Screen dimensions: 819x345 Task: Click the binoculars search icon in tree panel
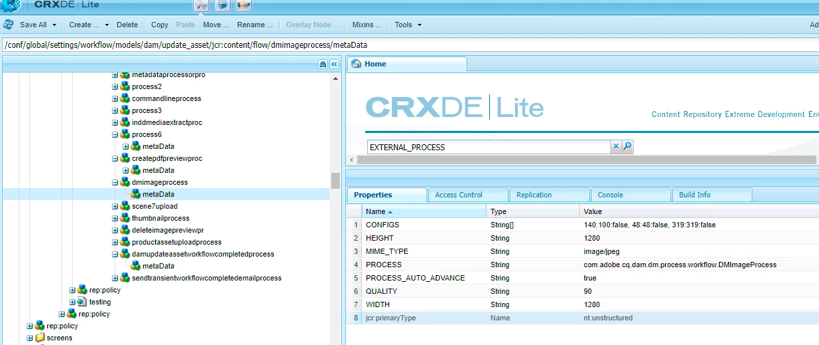323,64
